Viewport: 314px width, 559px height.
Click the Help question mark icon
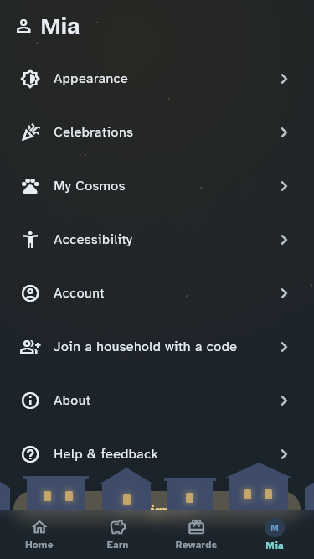pos(30,454)
